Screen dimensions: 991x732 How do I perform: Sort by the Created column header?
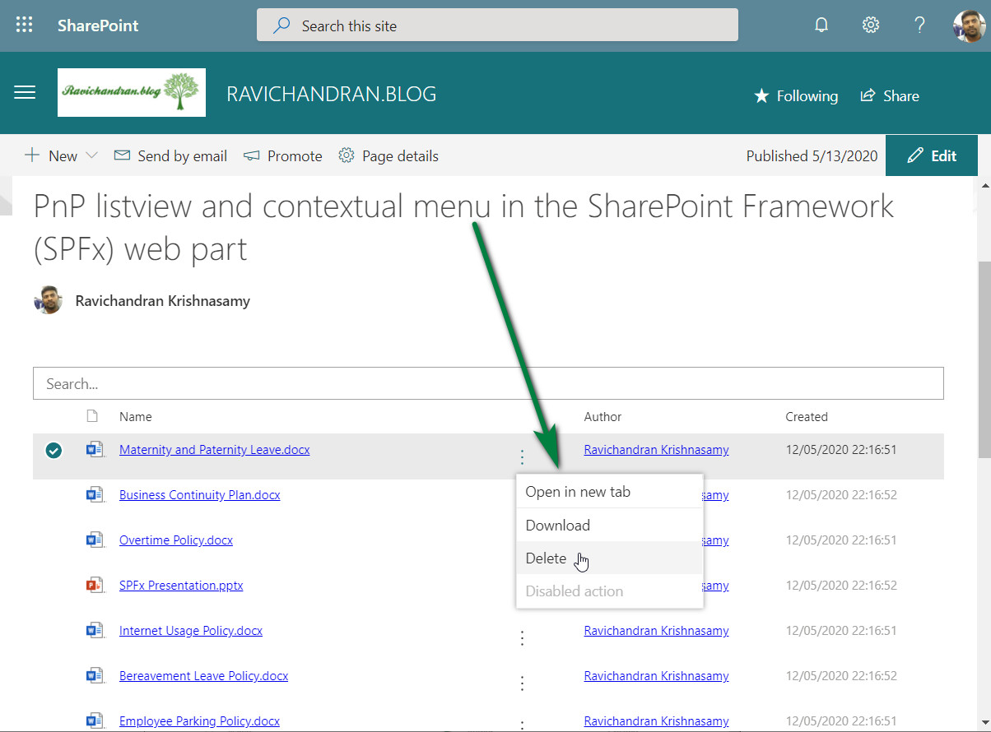(806, 417)
